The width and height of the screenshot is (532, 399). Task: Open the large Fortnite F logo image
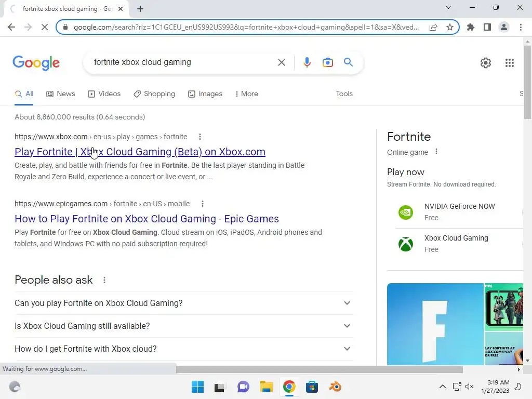435,324
